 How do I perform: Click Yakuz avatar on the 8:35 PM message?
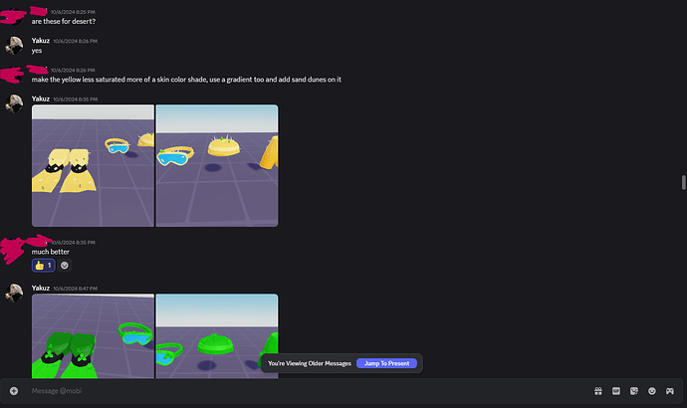[14, 103]
